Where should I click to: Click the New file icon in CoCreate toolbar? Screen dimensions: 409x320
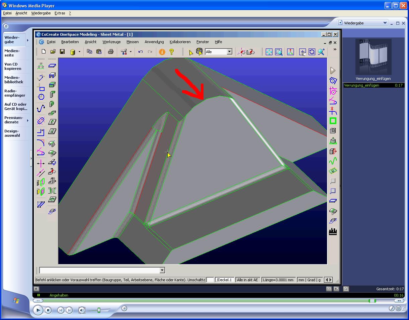click(44, 51)
